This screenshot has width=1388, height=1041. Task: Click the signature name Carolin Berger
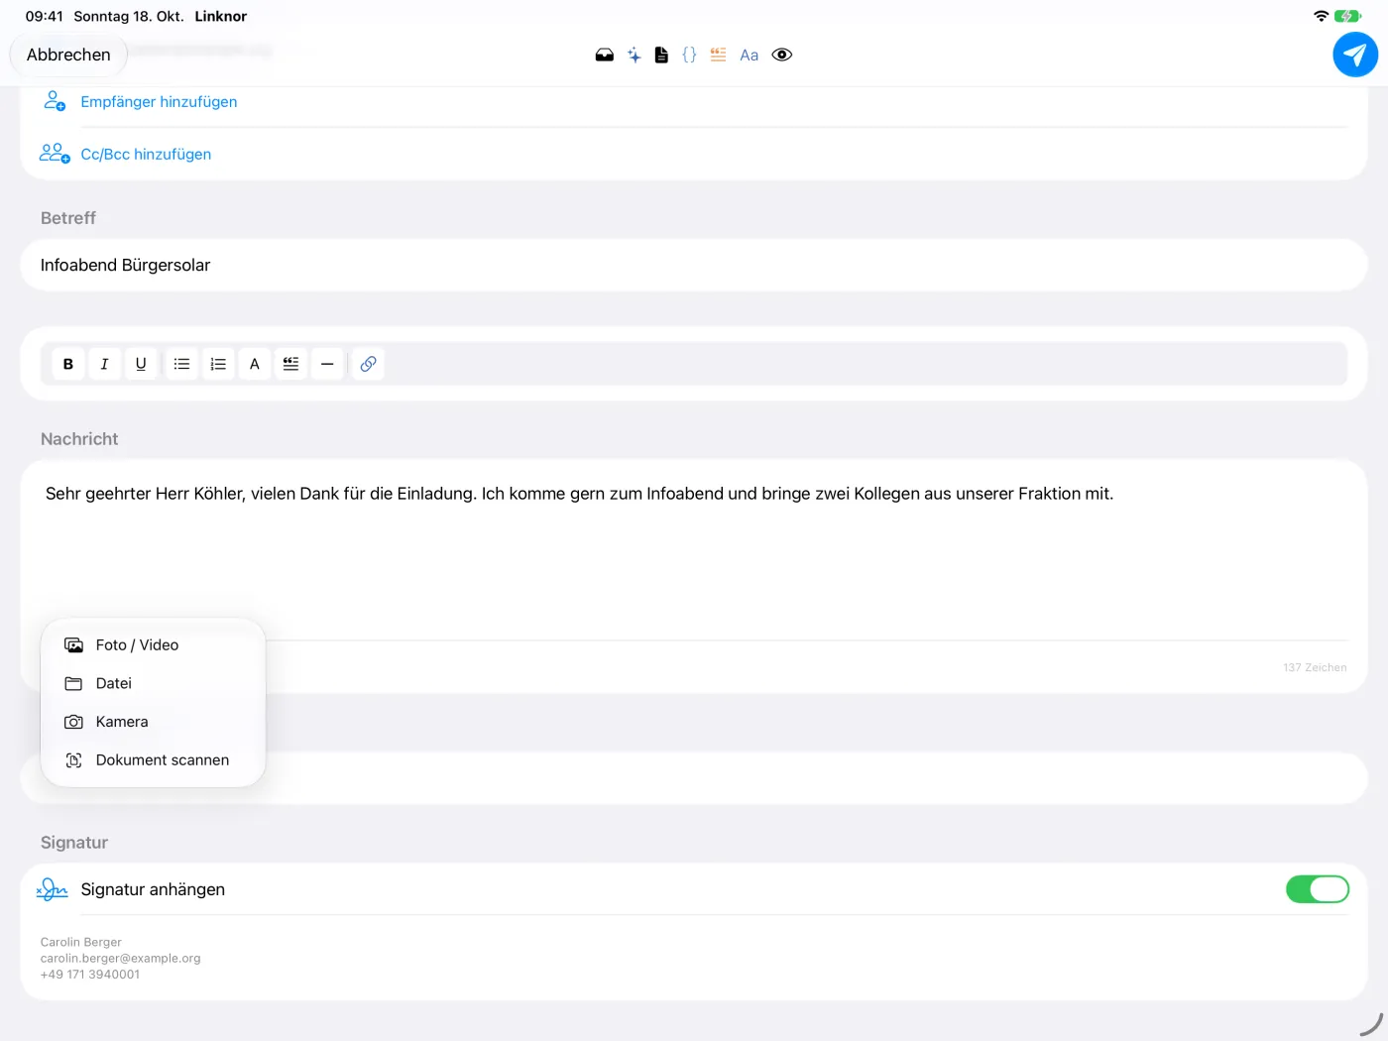[81, 943]
